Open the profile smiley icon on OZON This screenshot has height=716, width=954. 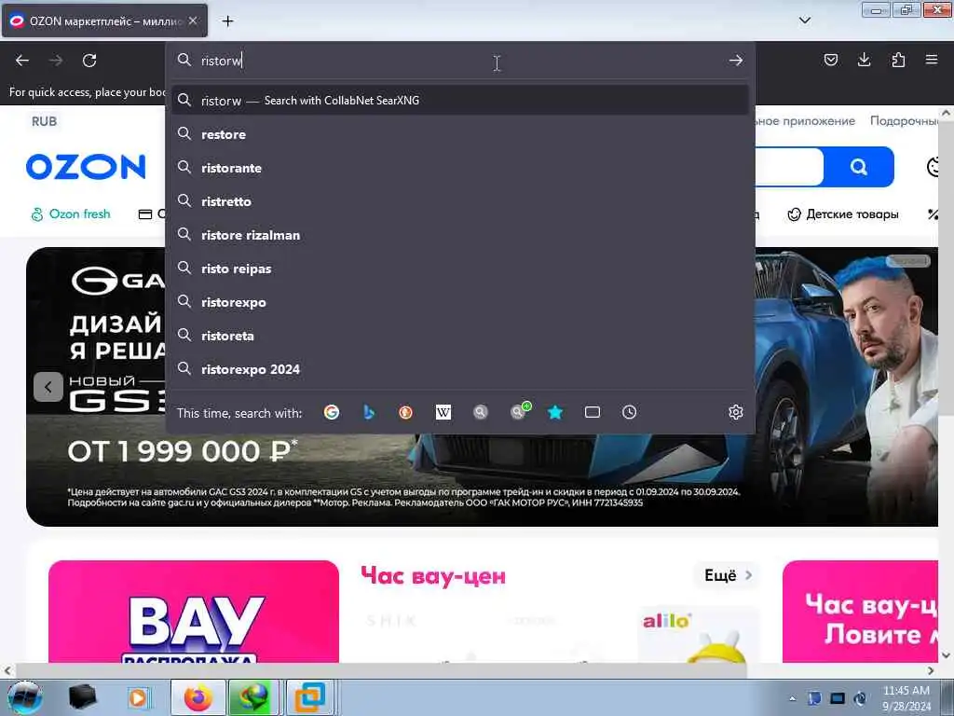tap(934, 166)
